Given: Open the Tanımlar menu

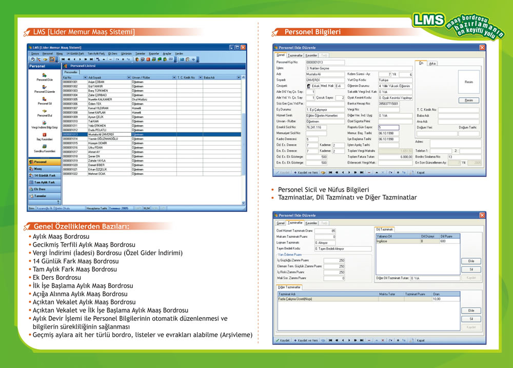Looking at the screenshot, I should coord(141,54).
